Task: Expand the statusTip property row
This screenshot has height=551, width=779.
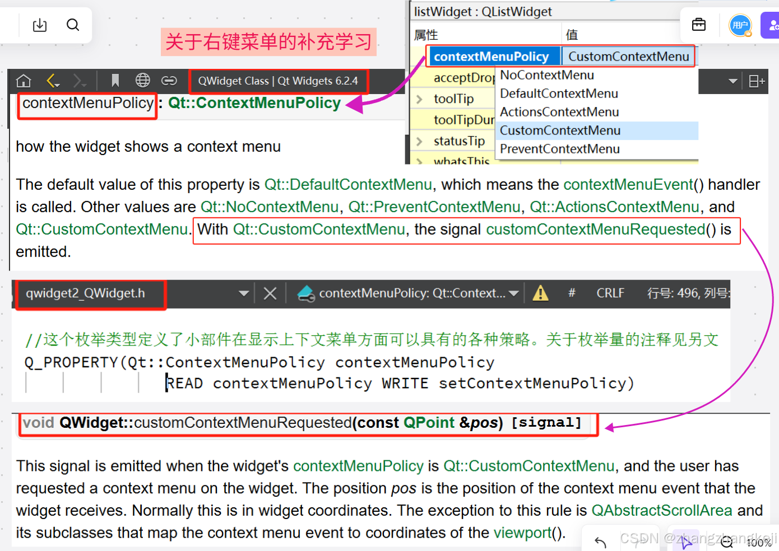Action: [419, 141]
